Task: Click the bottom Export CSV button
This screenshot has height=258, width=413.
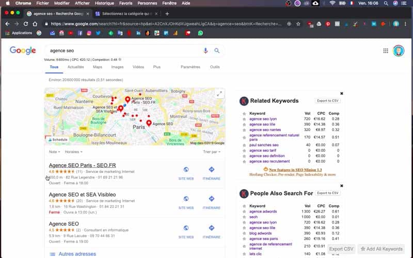Action: (x=341, y=249)
